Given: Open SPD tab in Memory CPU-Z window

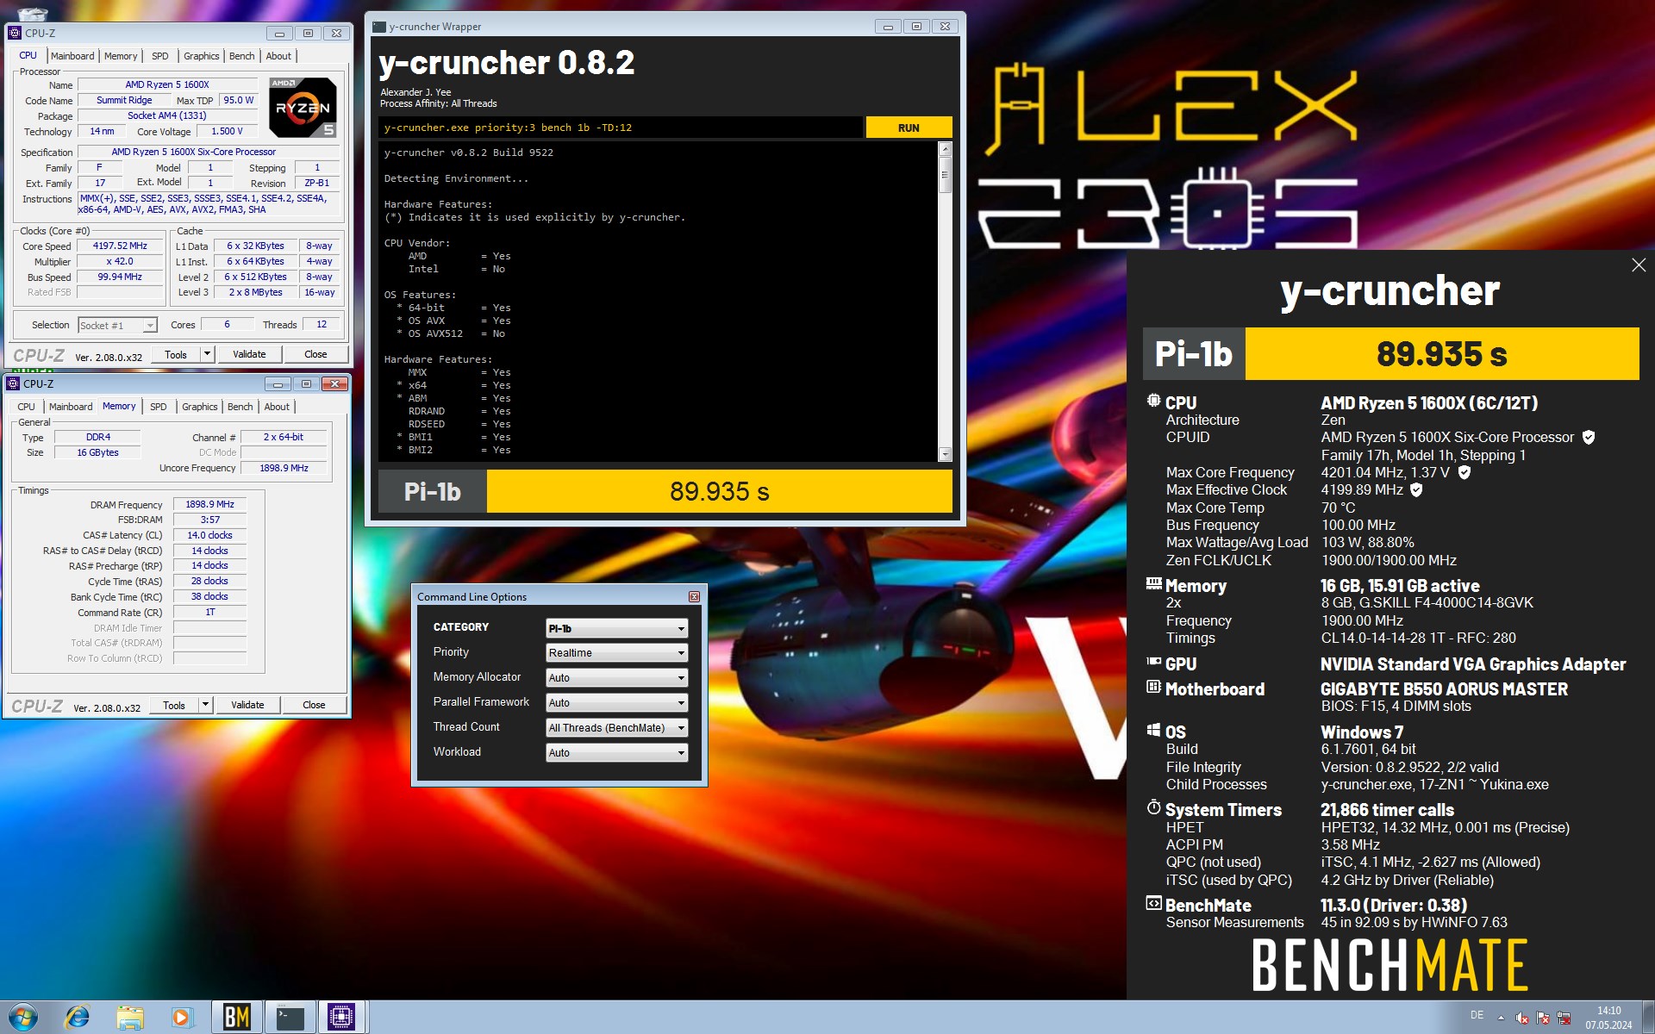Looking at the screenshot, I should click(x=159, y=407).
